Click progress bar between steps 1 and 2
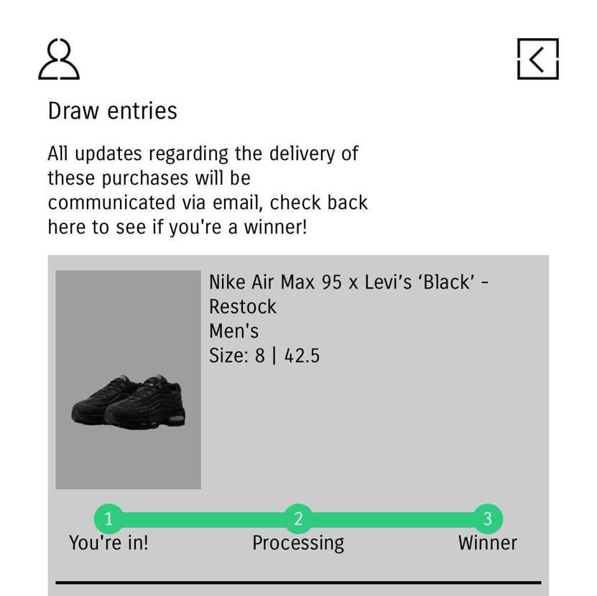Image resolution: width=597 pixels, height=596 pixels. pos(203,519)
